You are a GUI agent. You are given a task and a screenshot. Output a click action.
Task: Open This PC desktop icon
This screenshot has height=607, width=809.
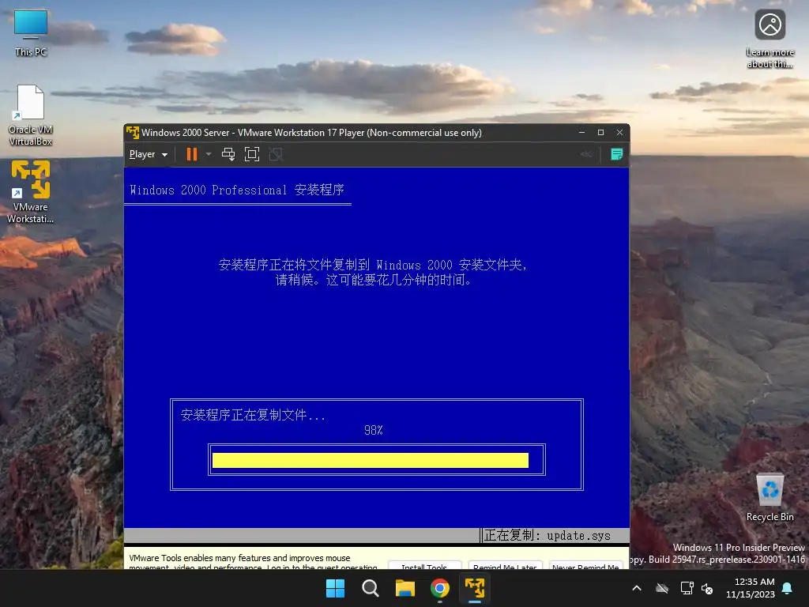coord(31,33)
